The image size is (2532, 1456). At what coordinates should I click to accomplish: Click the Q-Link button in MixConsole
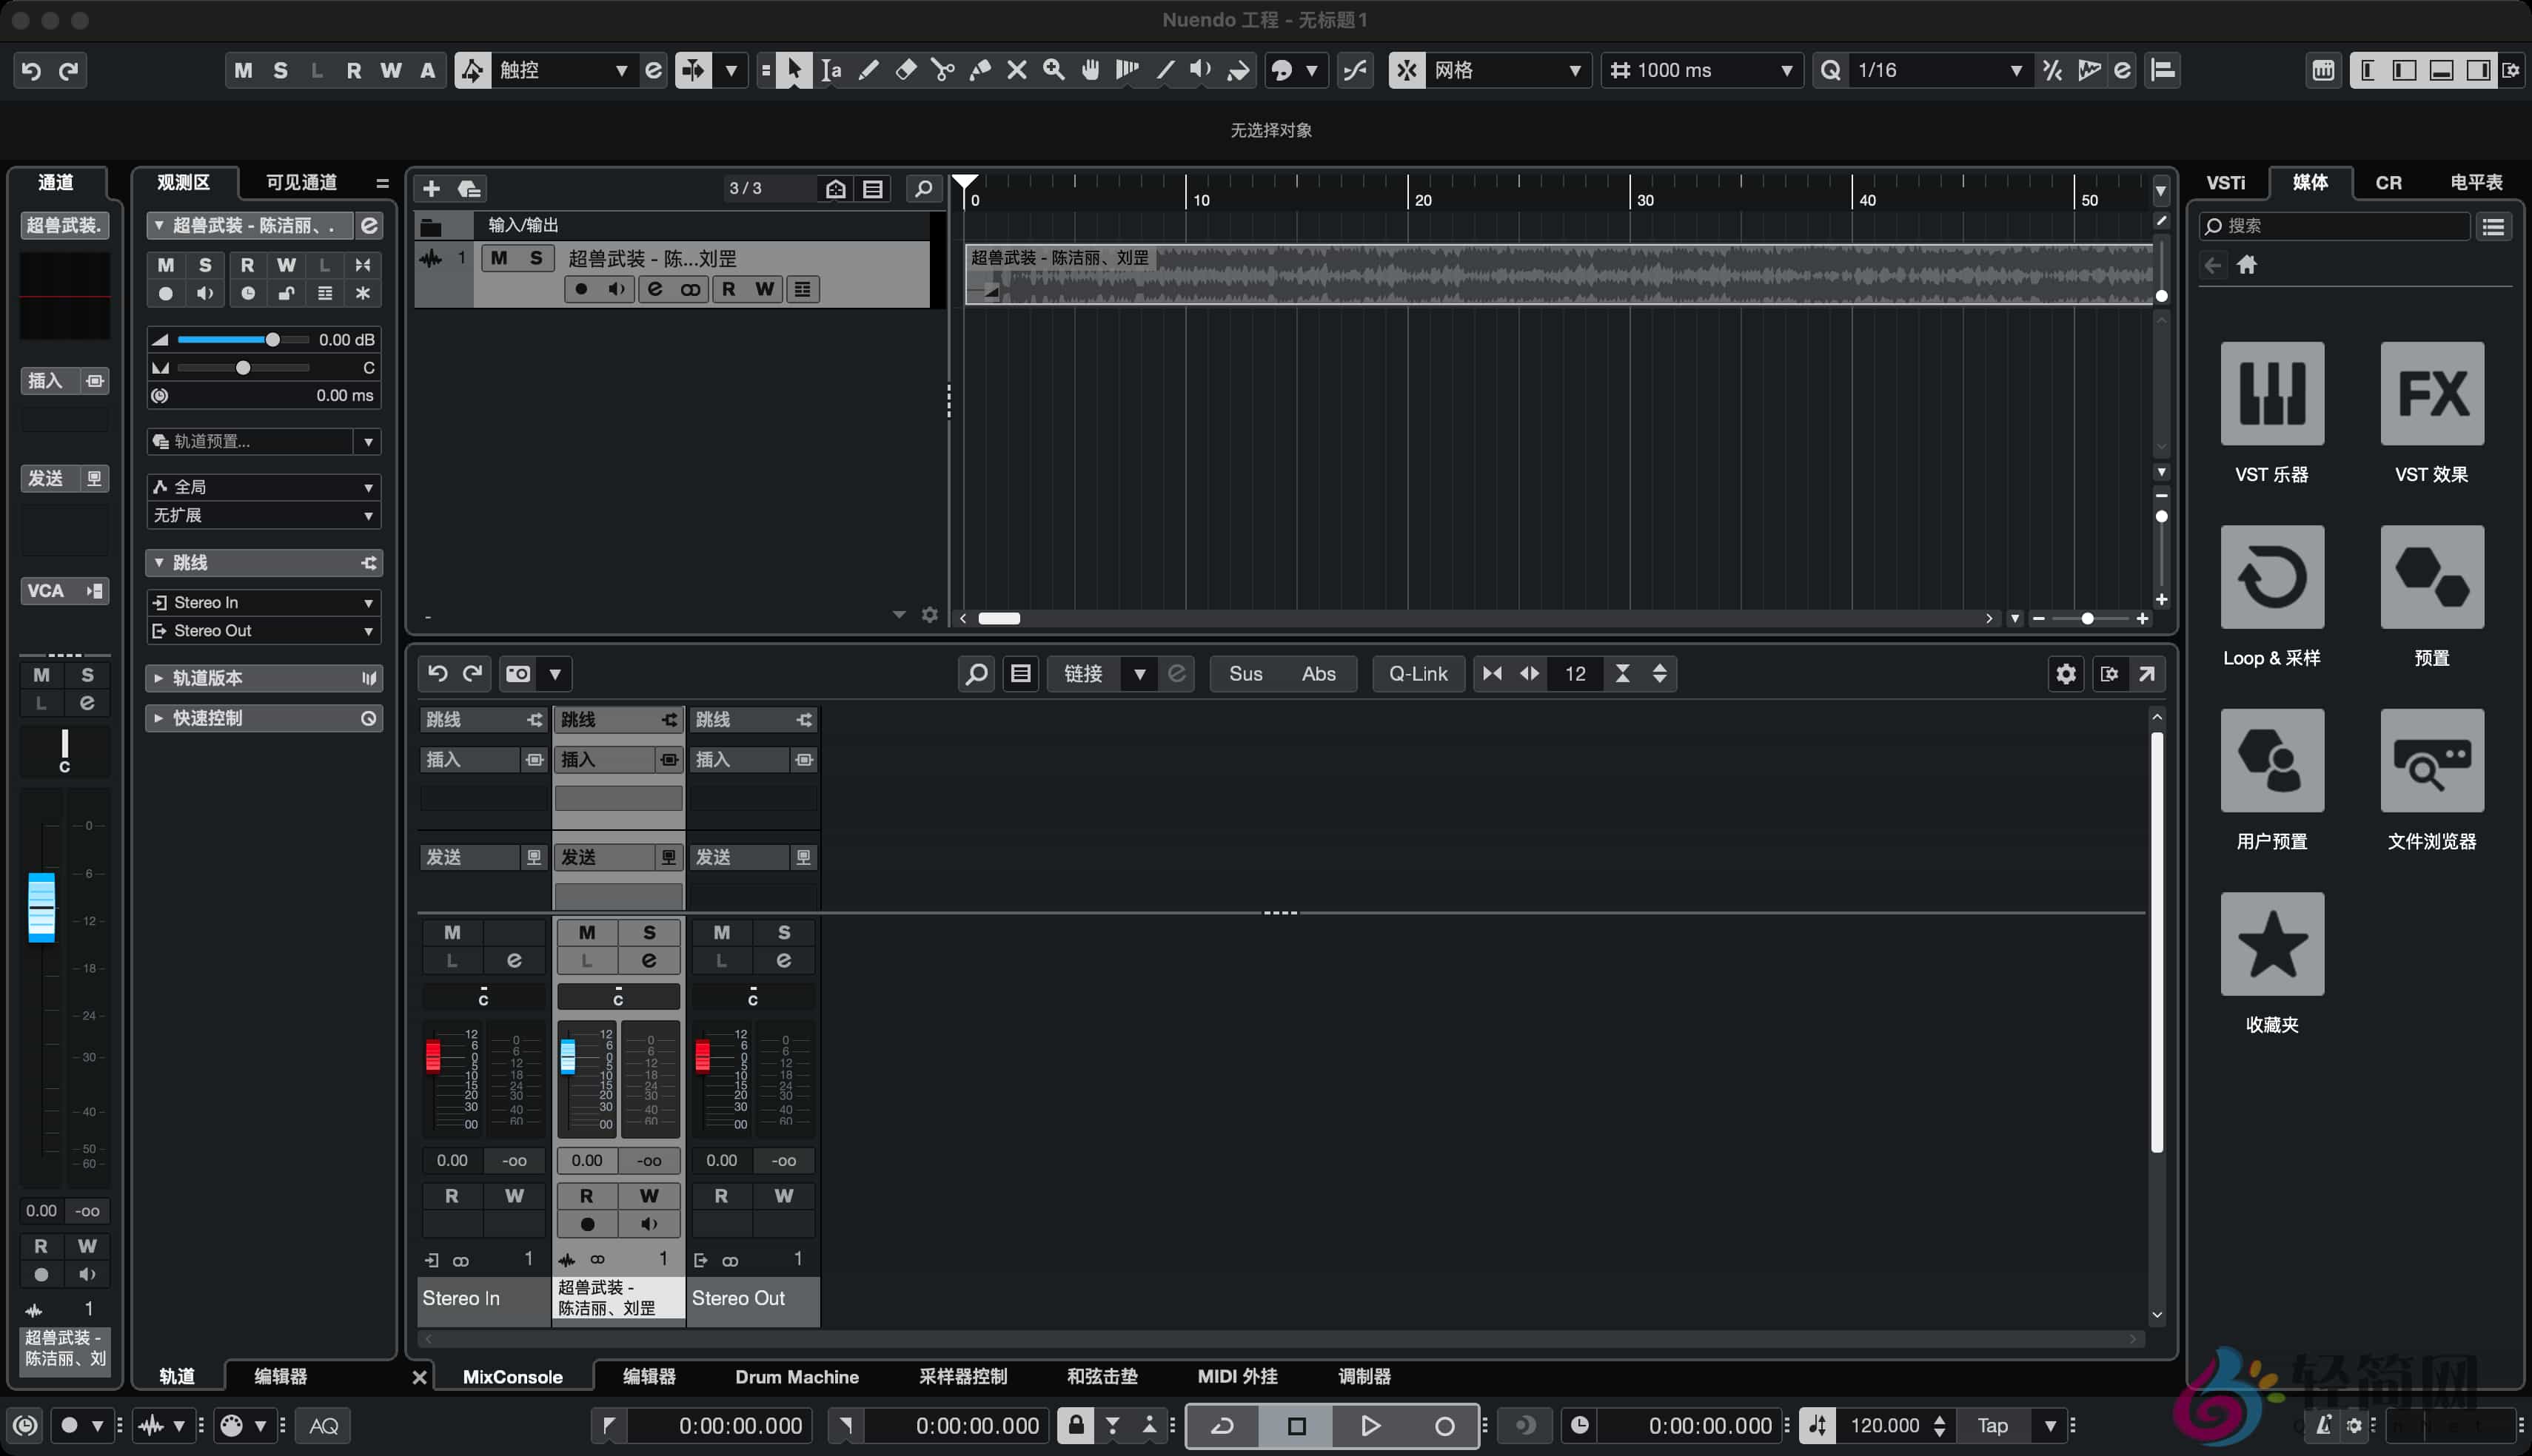(x=1418, y=673)
